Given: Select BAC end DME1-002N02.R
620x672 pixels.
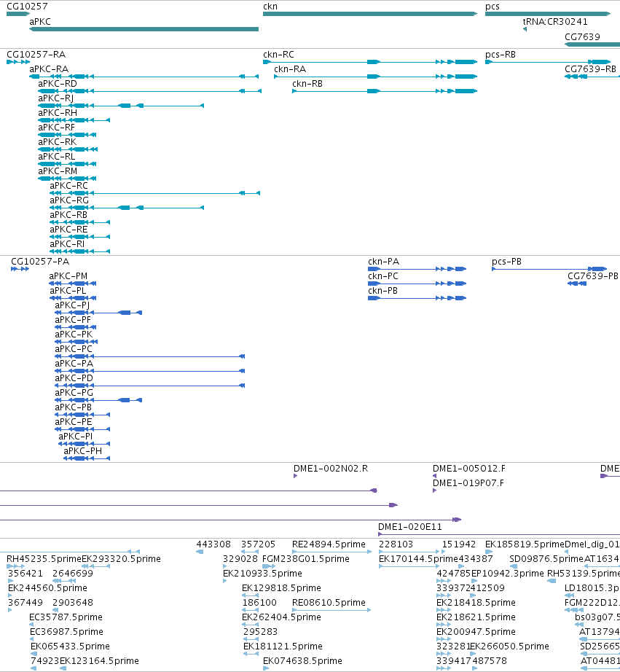Looking at the screenshot, I should click(x=330, y=469).
